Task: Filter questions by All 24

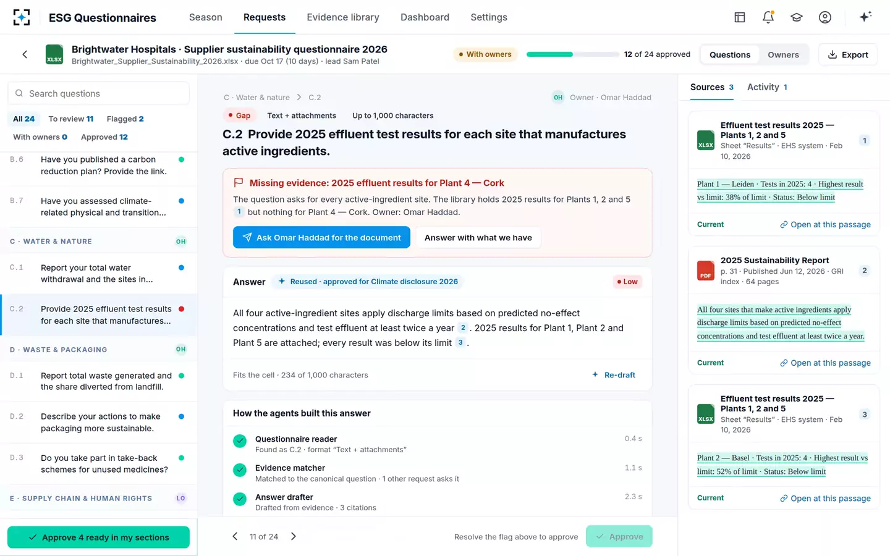Action: coord(24,119)
